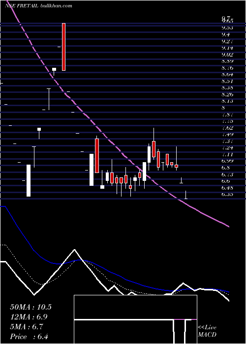Click the 7.87 price level label

(x=227, y=115)
